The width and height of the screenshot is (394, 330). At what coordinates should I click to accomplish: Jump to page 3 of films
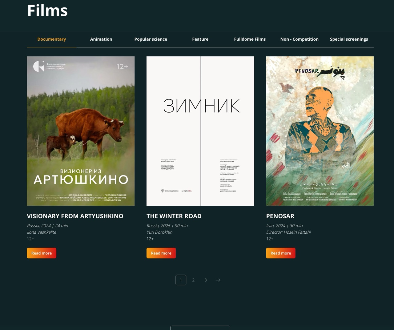(x=206, y=280)
